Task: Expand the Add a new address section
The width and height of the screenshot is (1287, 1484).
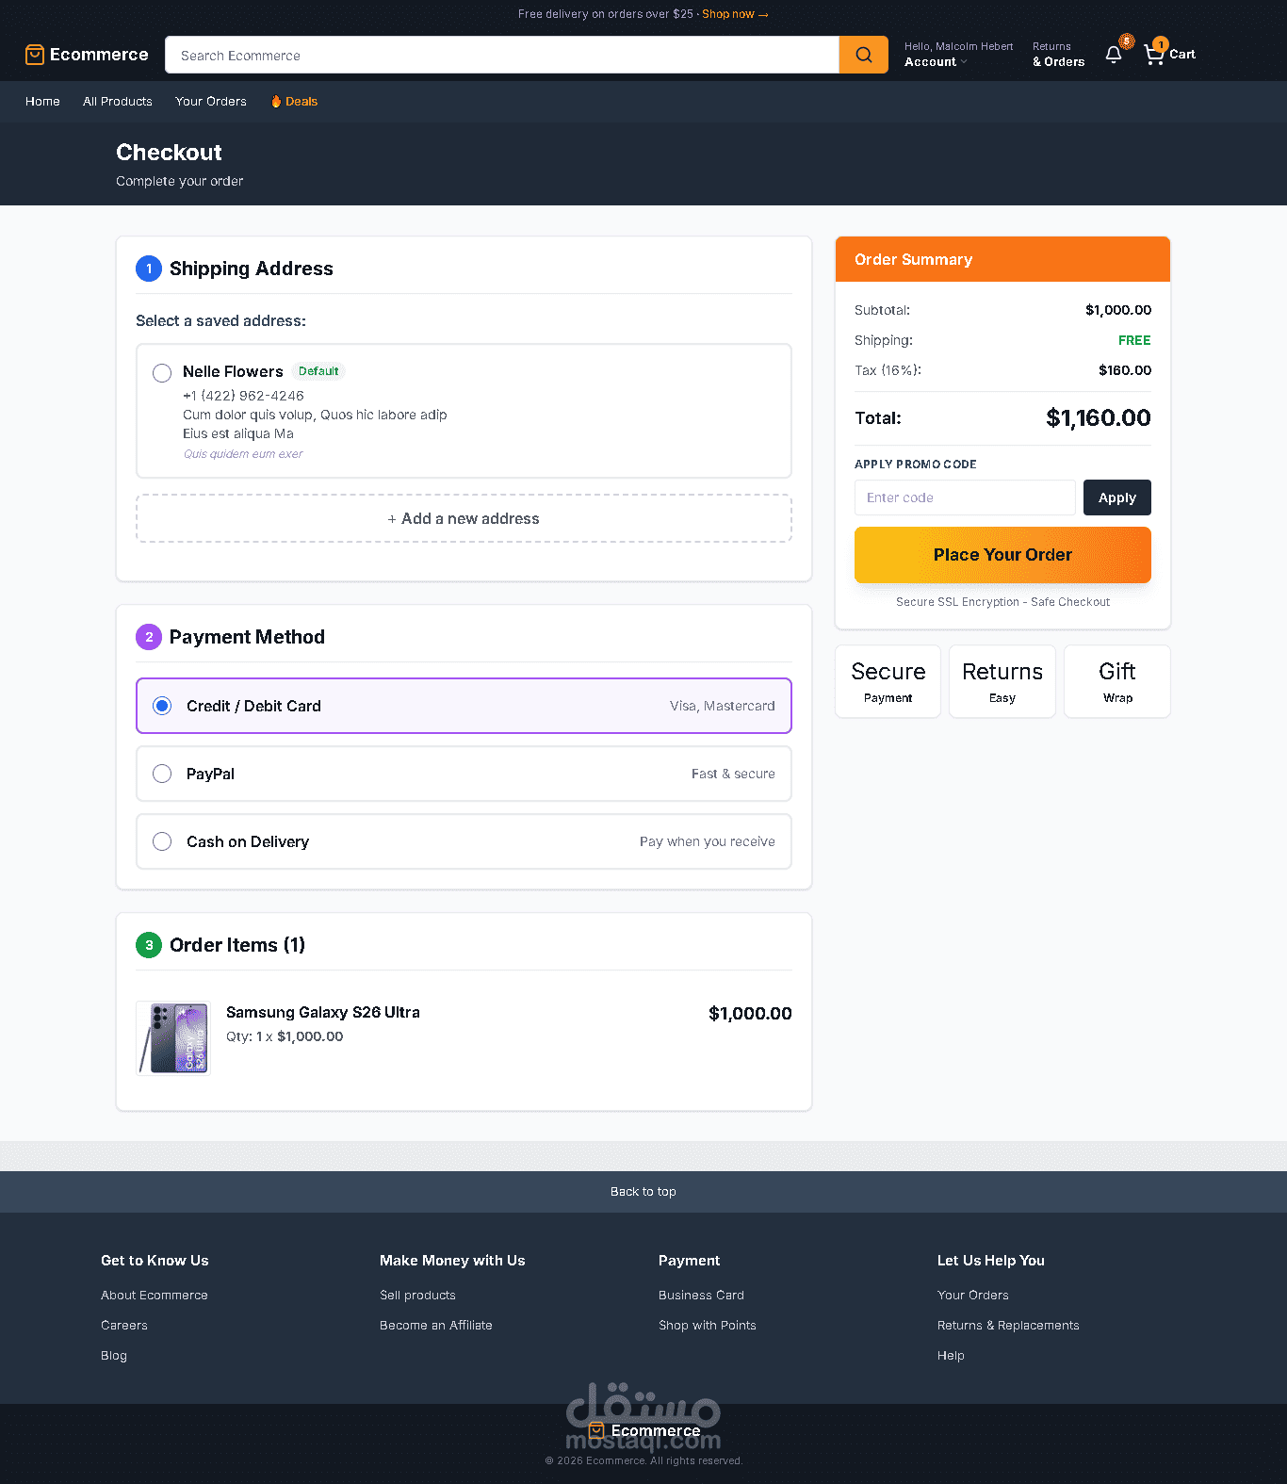Action: click(x=464, y=518)
